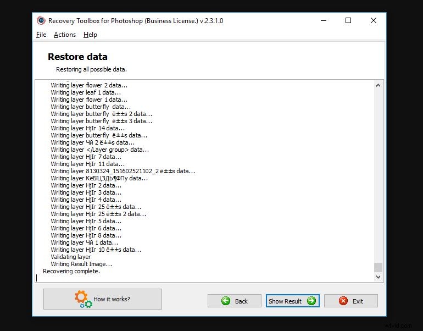The height and width of the screenshot is (331, 423).
Task: Click window title text 'Recovery Toolbox for Photoshop'
Action: click(96, 21)
